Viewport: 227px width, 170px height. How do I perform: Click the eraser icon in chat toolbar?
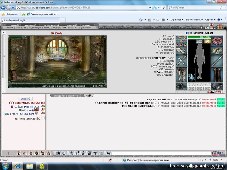(101, 153)
